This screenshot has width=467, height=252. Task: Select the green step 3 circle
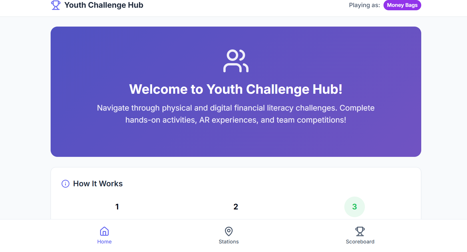click(x=355, y=207)
